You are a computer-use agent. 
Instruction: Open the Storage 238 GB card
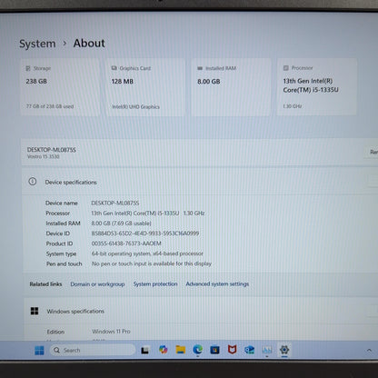(x=60, y=87)
